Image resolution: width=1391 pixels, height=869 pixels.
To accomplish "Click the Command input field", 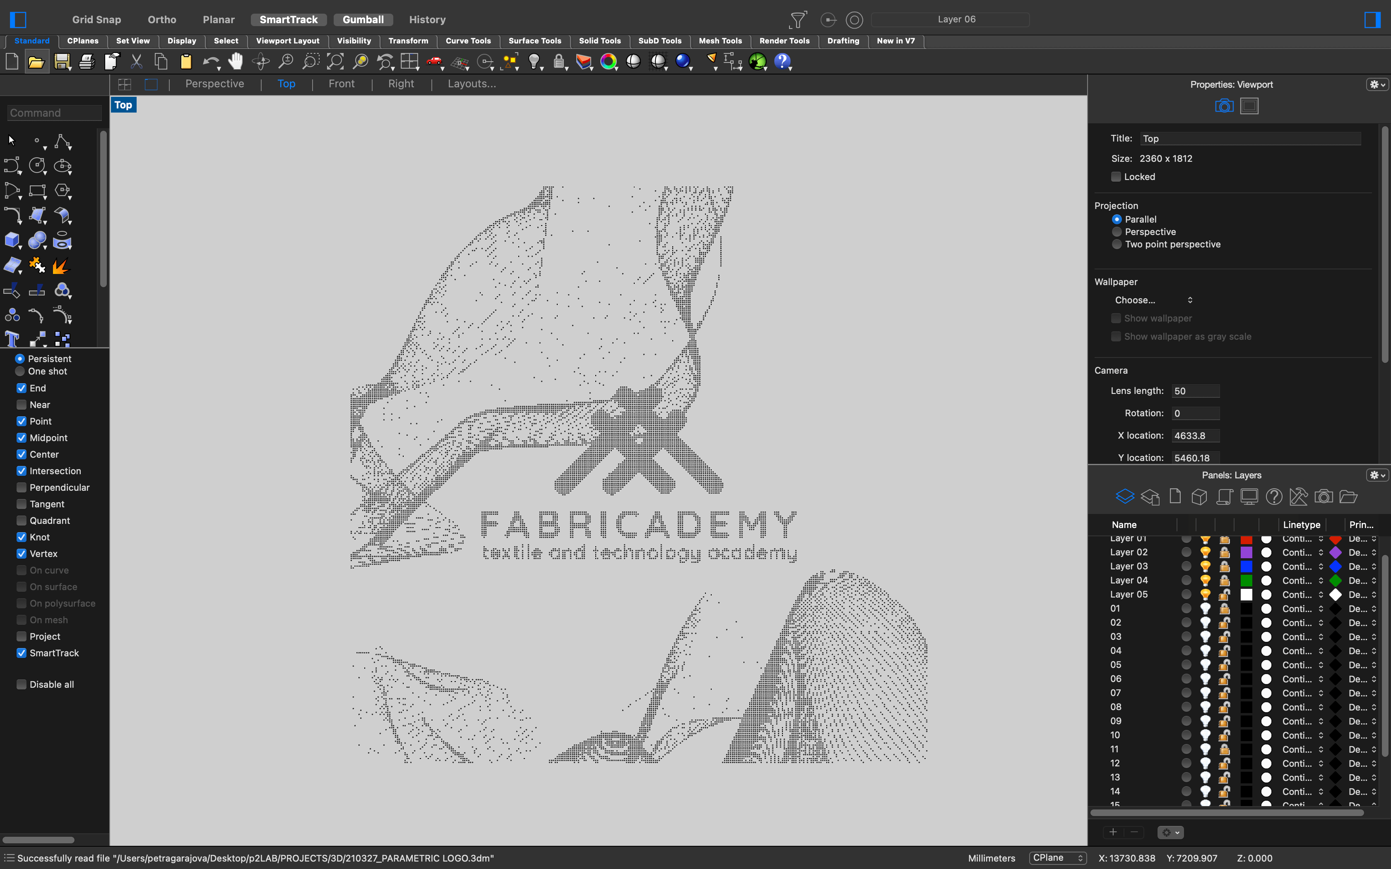I will pyautogui.click(x=55, y=113).
